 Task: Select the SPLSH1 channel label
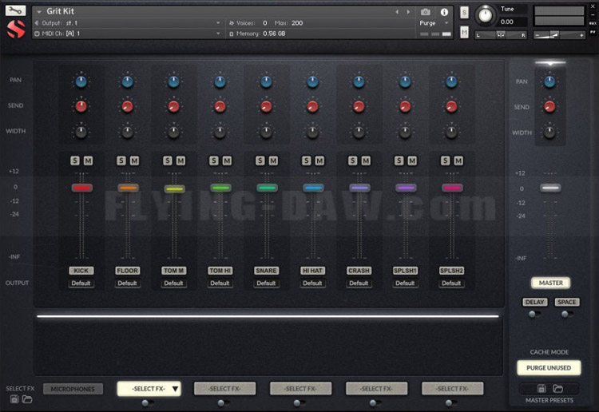click(x=405, y=271)
